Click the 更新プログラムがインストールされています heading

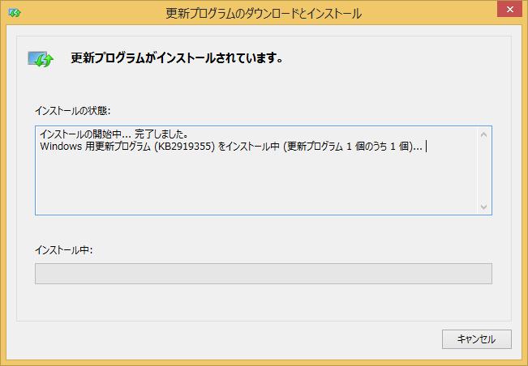[x=176, y=58]
